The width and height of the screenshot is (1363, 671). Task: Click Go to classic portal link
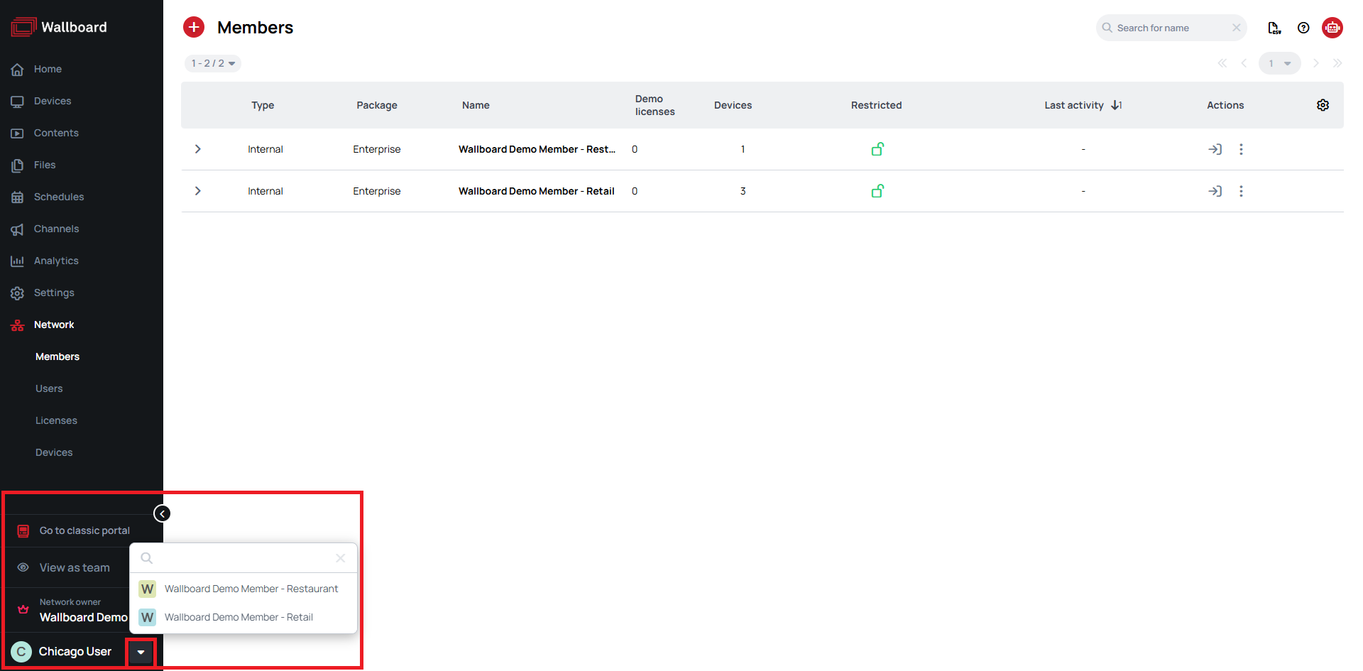coord(84,530)
